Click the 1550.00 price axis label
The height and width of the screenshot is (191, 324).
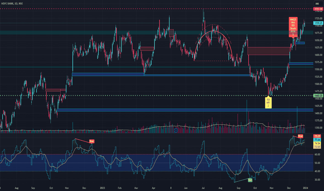pyautogui.click(x=318, y=69)
